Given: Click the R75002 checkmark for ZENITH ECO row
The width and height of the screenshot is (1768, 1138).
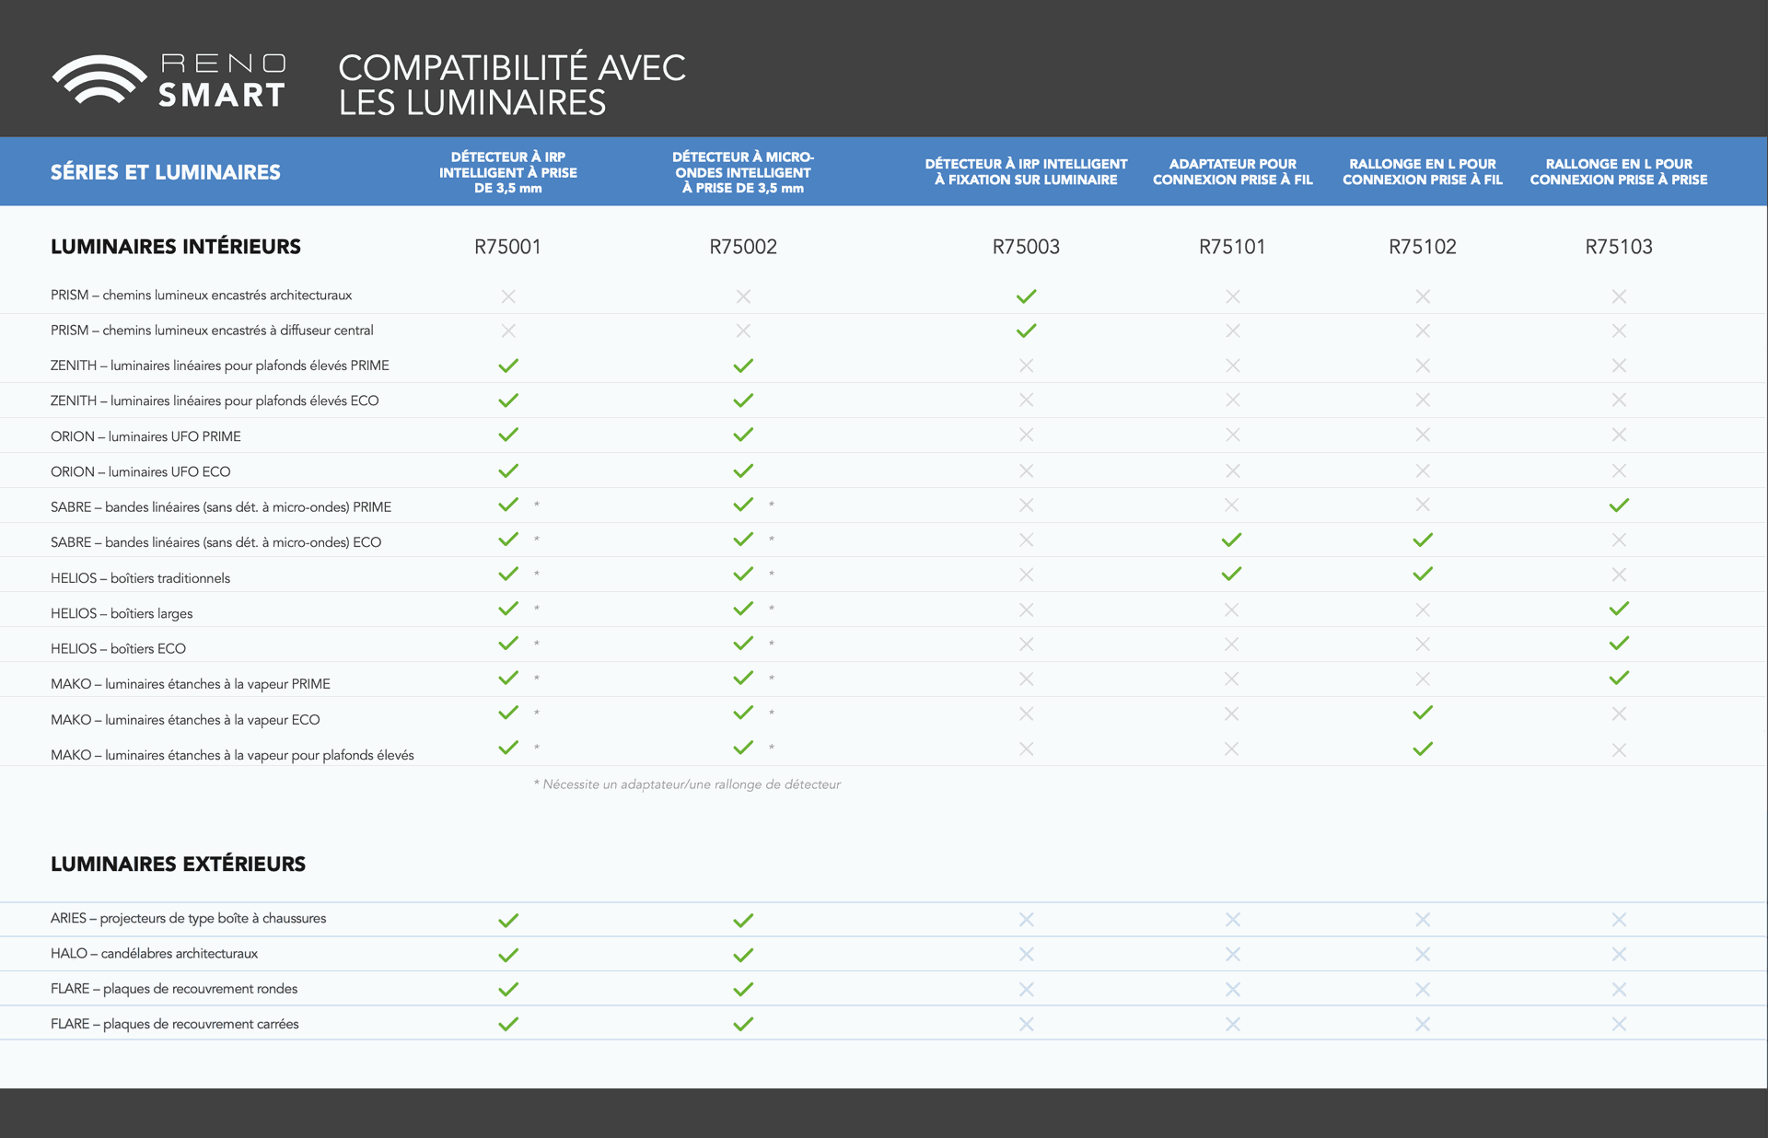Looking at the screenshot, I should 743,401.
